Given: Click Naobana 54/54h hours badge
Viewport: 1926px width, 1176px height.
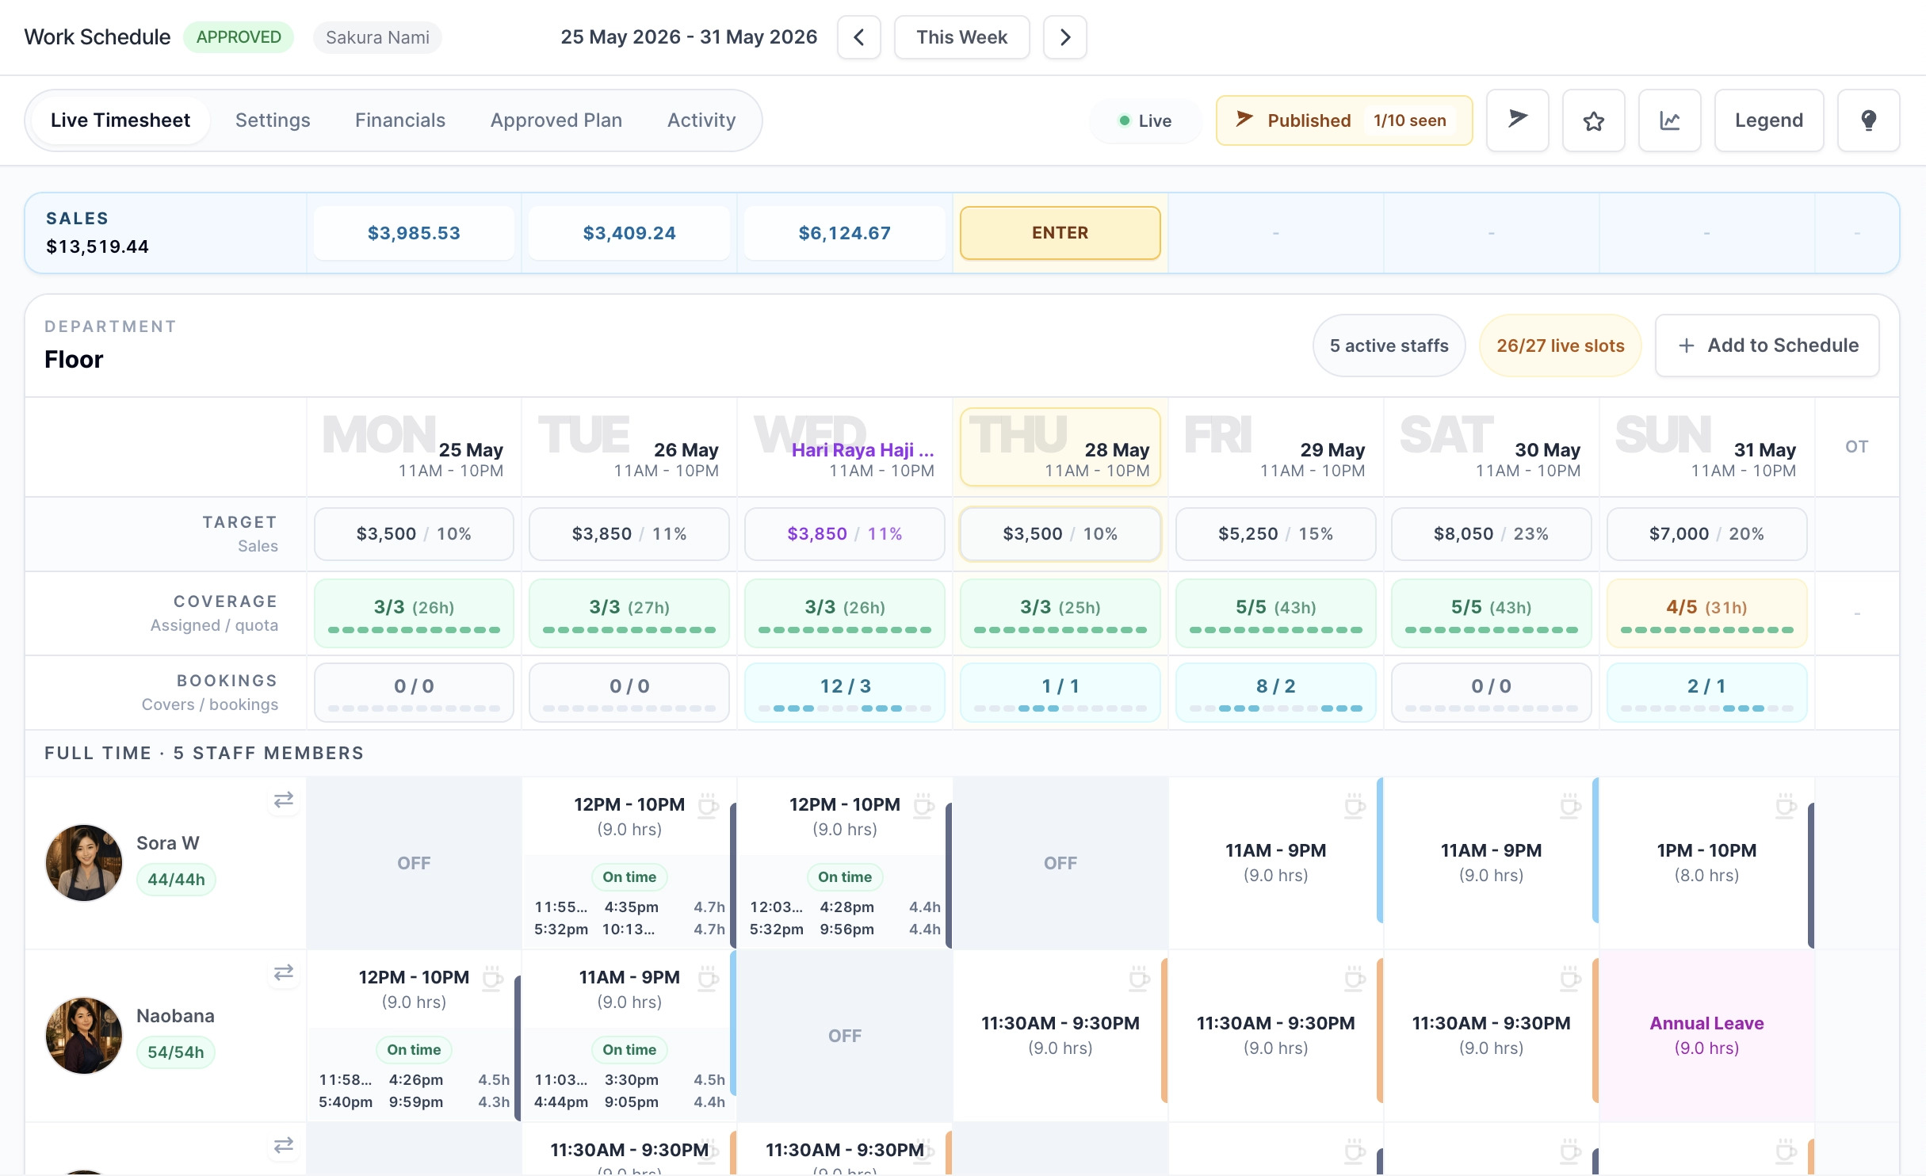Looking at the screenshot, I should pyautogui.click(x=176, y=1052).
